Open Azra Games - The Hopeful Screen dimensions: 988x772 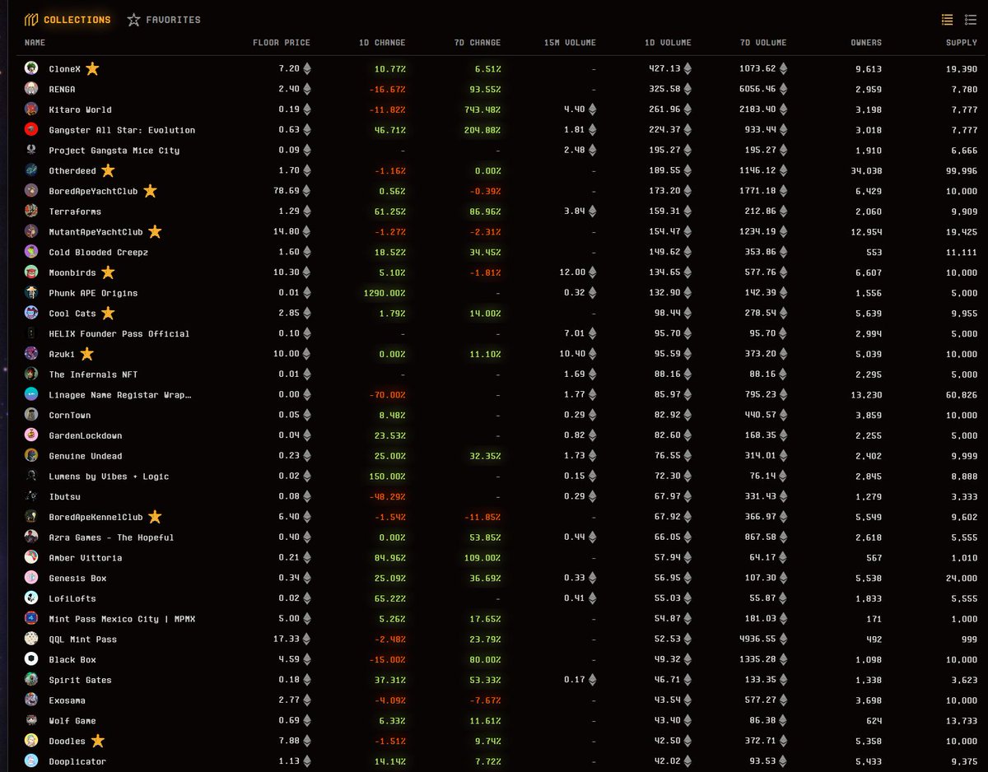(x=111, y=537)
